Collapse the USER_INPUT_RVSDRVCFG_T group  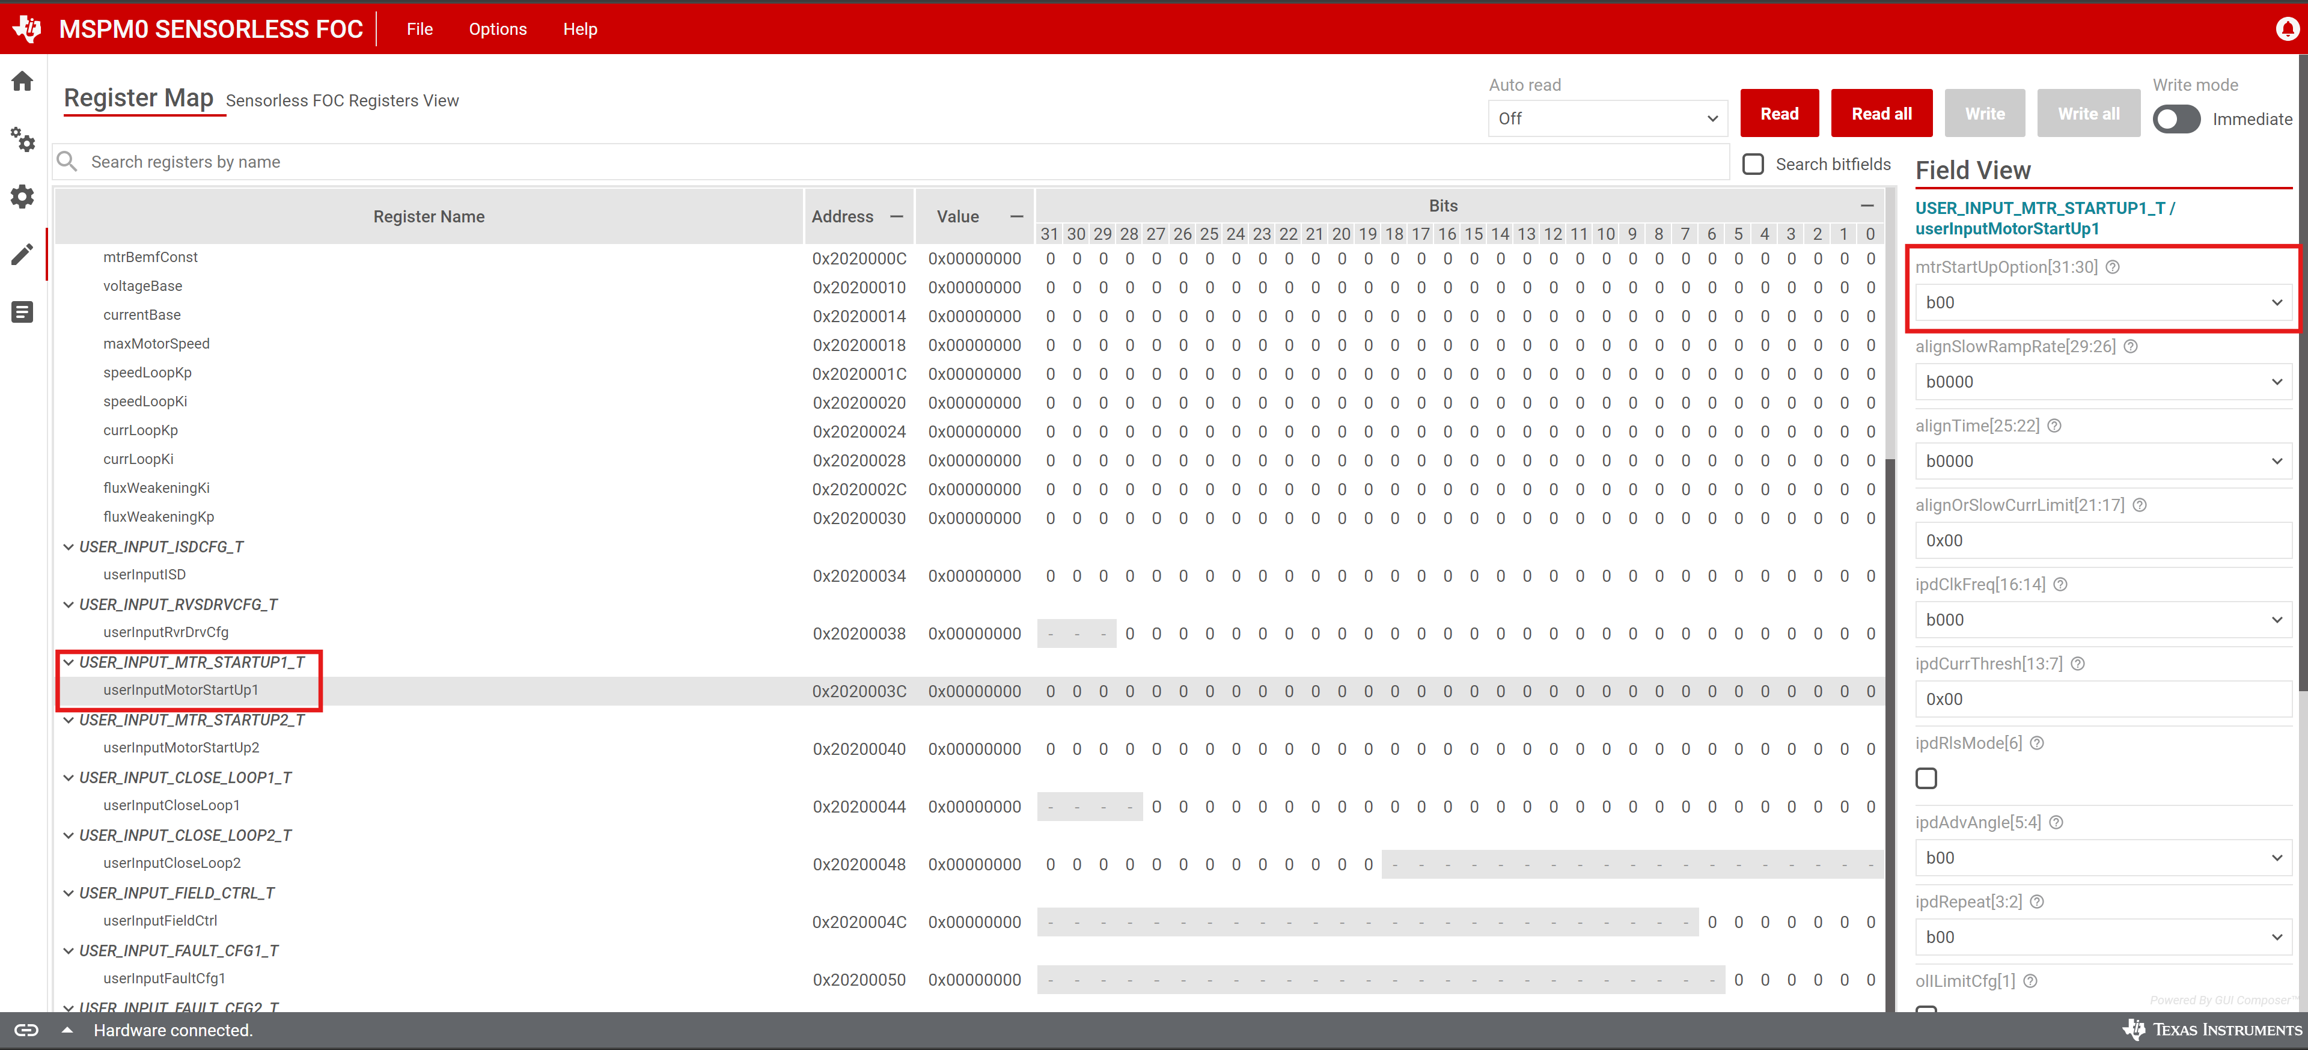pos(68,605)
